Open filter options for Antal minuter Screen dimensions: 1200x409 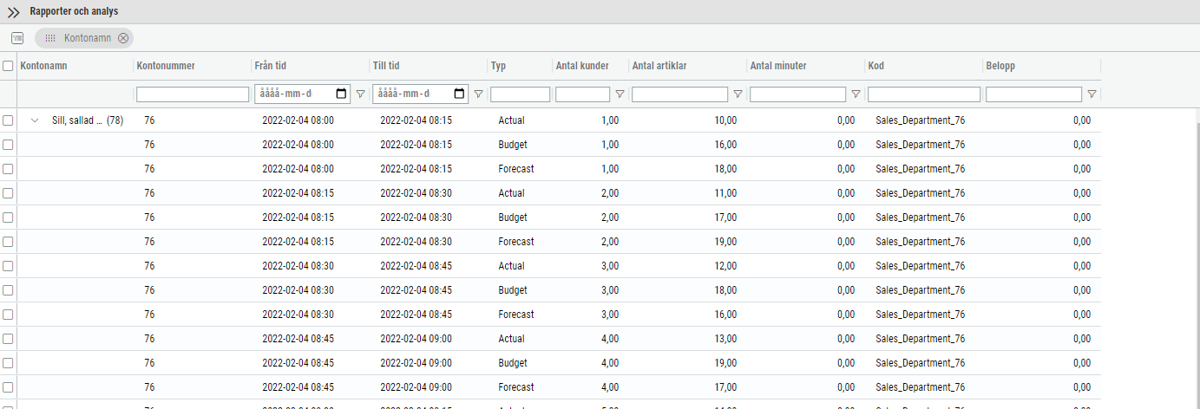pyautogui.click(x=856, y=94)
